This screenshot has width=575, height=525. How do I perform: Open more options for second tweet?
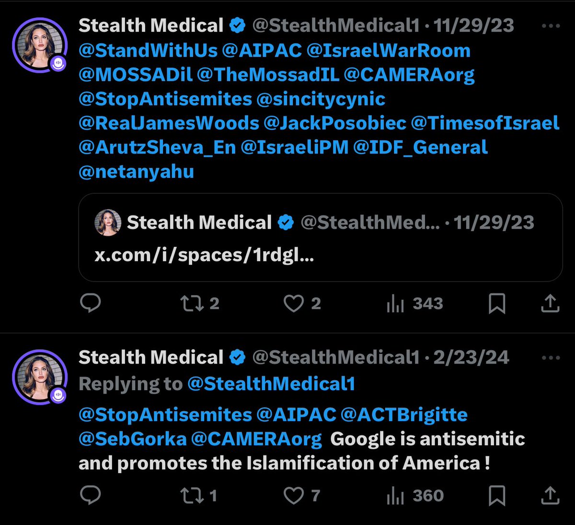(551, 358)
